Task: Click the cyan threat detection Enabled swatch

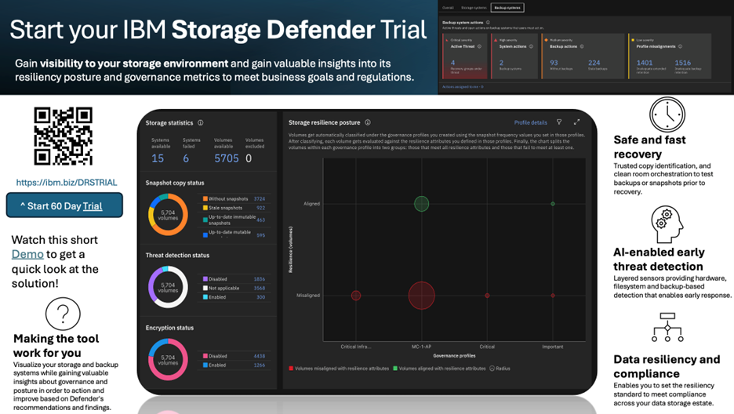Action: click(x=205, y=297)
